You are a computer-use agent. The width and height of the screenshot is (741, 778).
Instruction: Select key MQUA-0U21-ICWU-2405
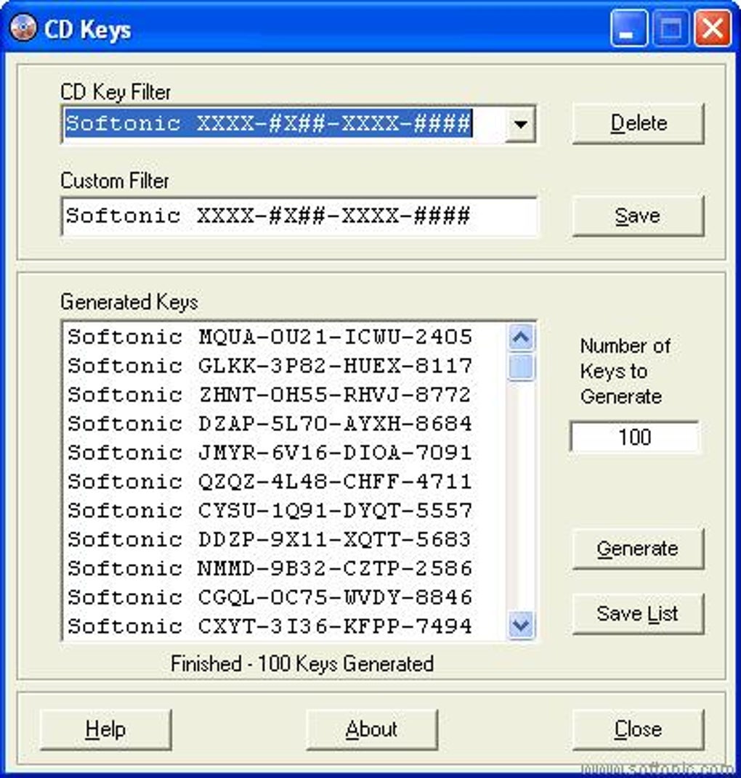270,337
